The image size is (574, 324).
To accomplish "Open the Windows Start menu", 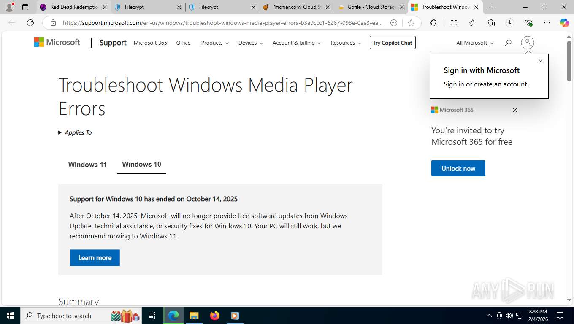I will (10, 316).
